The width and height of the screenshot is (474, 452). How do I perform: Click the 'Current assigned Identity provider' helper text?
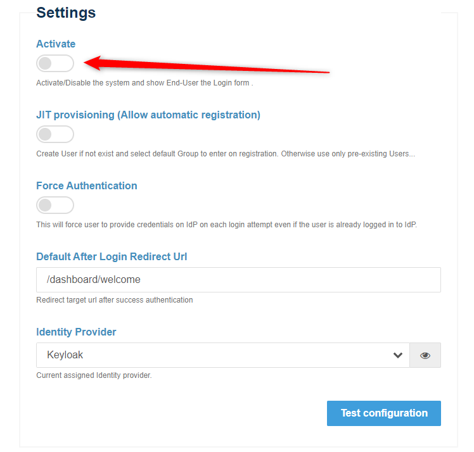coord(94,375)
